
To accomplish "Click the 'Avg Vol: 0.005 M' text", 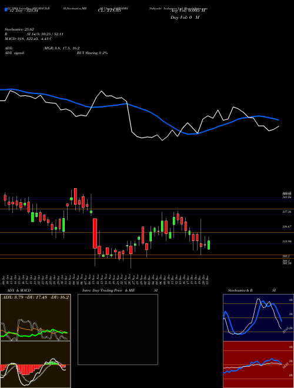I will [187, 11].
